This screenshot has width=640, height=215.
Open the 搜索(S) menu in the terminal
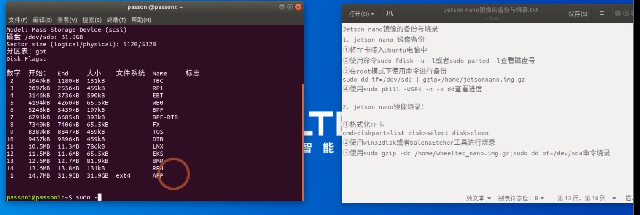coord(92,20)
